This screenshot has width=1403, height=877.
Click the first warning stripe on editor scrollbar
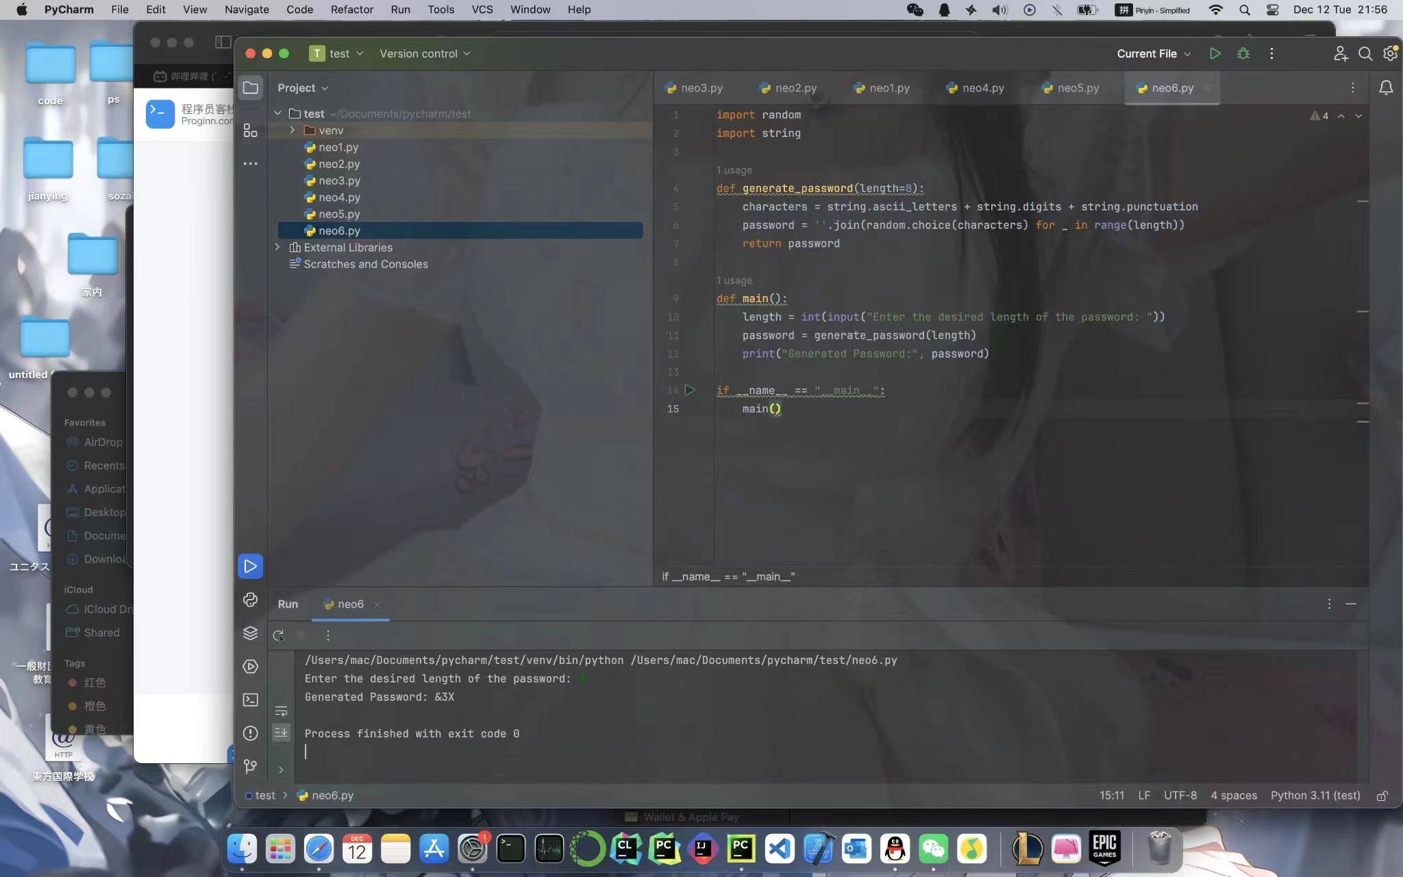coord(1363,201)
